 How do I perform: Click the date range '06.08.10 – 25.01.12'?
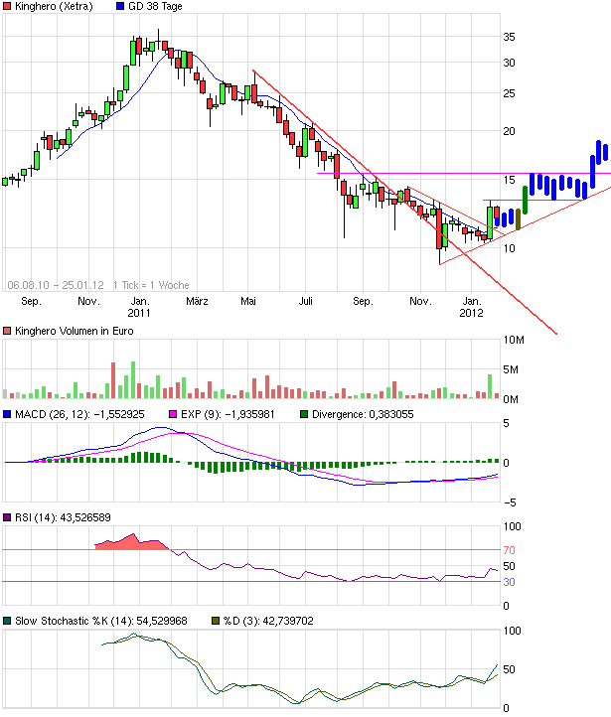click(56, 285)
